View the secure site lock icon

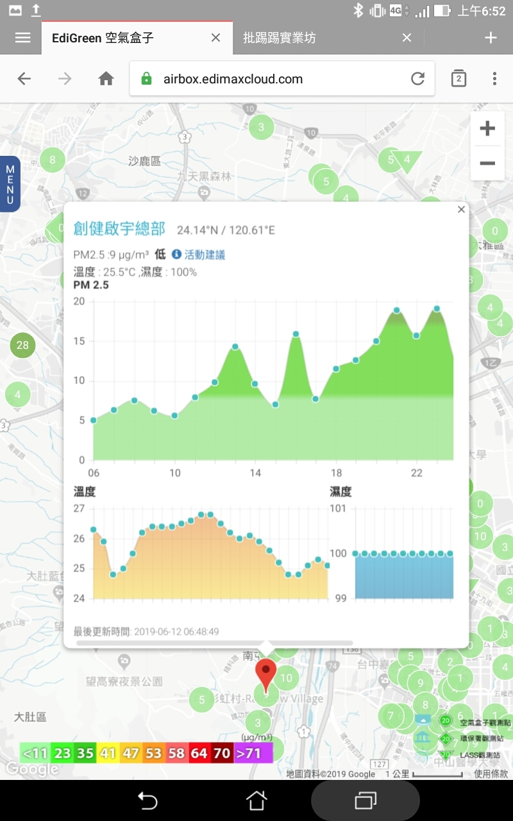[x=146, y=79]
